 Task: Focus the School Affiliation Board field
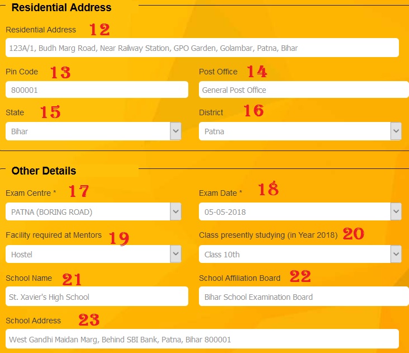coord(303,296)
